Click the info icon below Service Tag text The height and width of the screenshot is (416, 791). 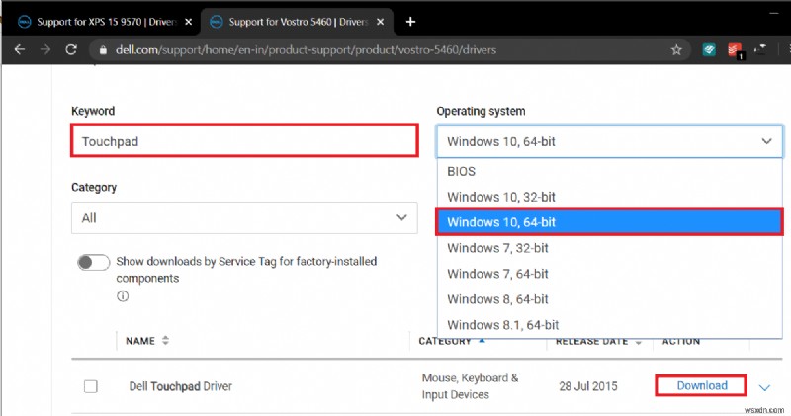123,296
